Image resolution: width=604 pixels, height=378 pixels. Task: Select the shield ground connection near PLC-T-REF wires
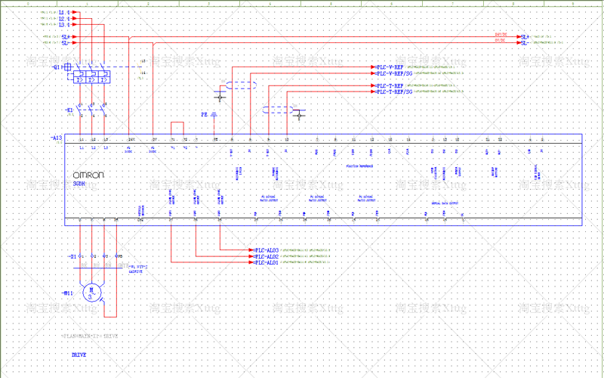tap(299, 115)
